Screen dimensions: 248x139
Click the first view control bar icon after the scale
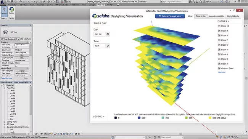pos(45,134)
